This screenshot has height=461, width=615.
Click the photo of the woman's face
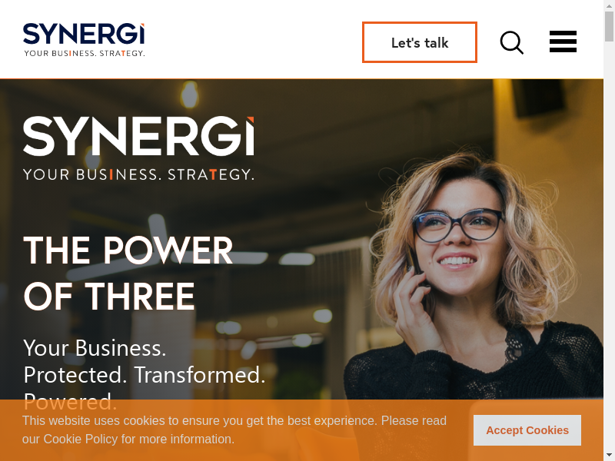pyautogui.click(x=457, y=235)
